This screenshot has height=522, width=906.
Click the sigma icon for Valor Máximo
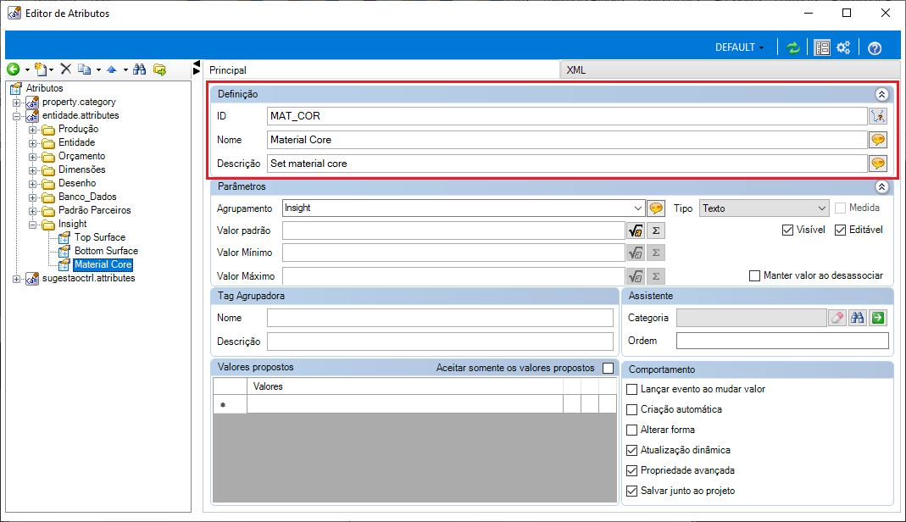pyautogui.click(x=656, y=276)
